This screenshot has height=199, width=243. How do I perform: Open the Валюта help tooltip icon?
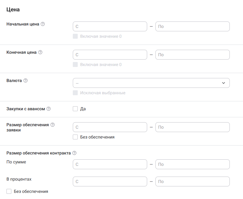point(25,80)
